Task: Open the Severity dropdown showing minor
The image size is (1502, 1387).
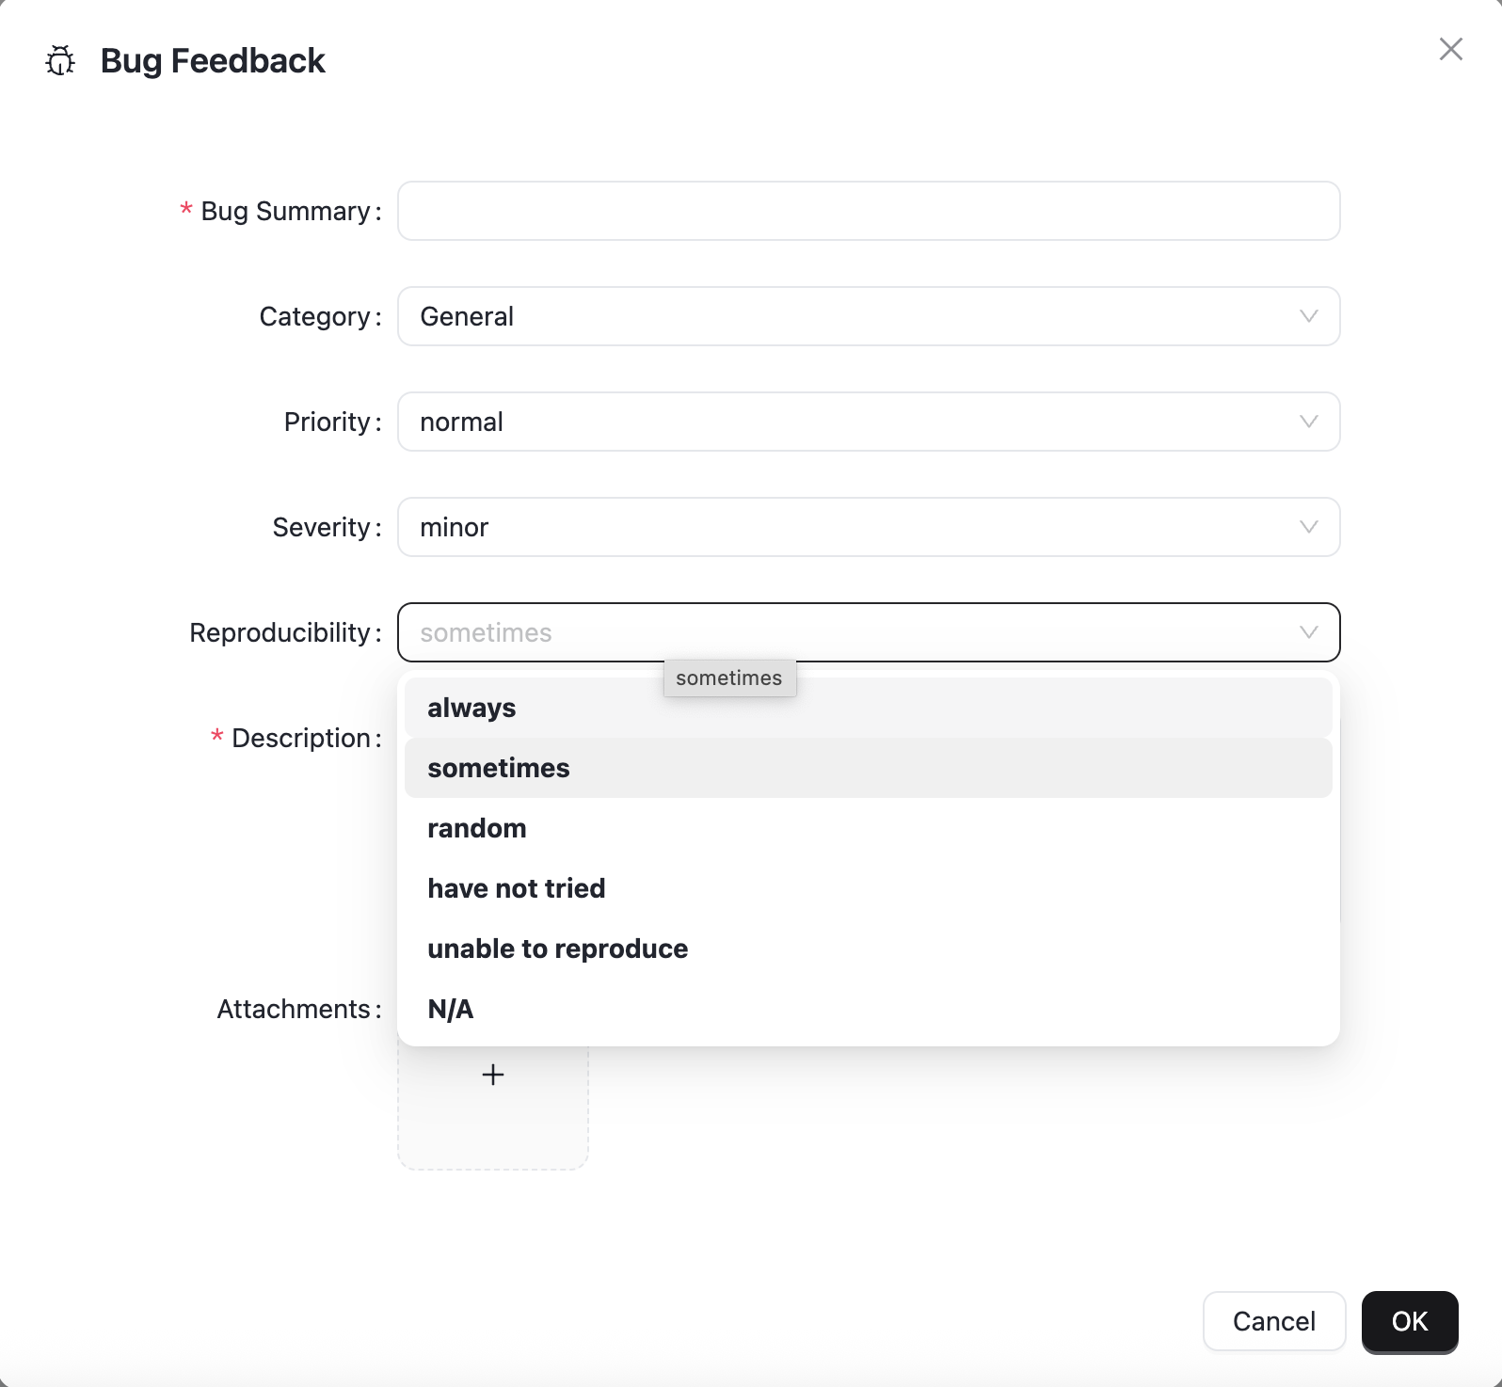Action: click(847, 527)
